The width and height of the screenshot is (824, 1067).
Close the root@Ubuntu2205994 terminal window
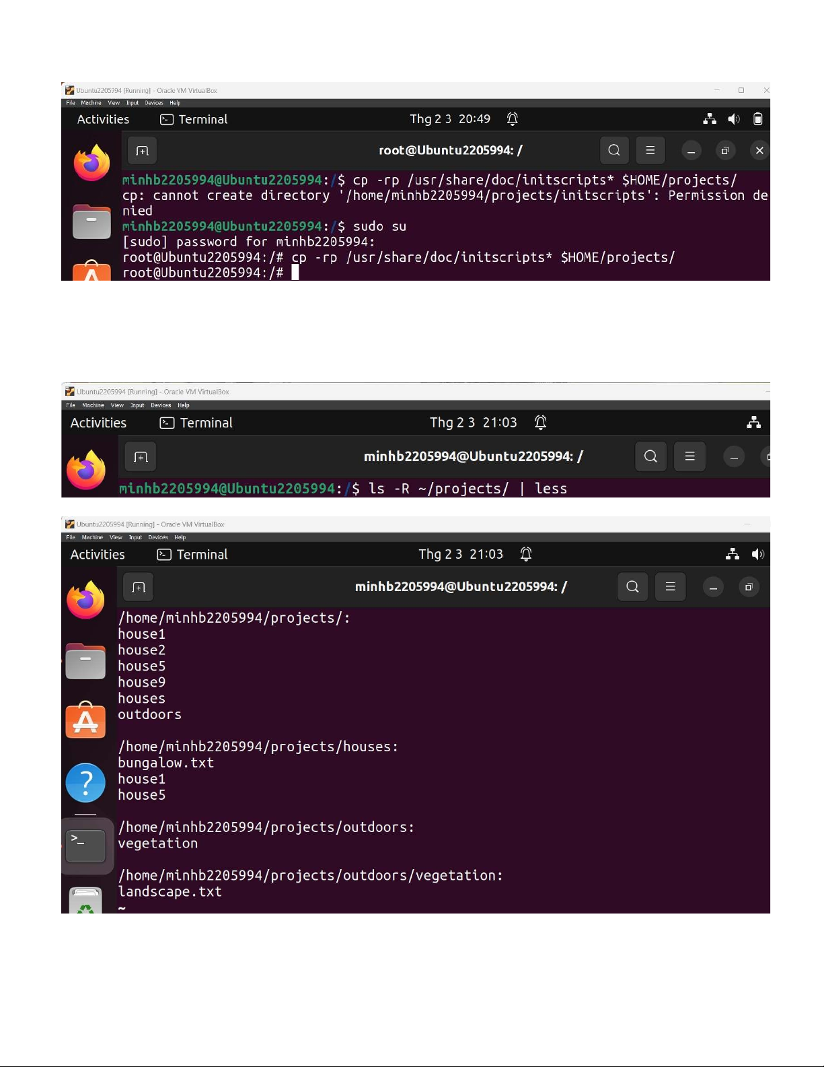click(759, 150)
